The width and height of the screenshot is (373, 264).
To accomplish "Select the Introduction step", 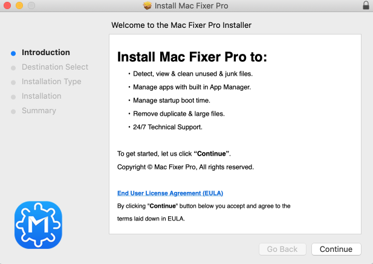I will [46, 53].
